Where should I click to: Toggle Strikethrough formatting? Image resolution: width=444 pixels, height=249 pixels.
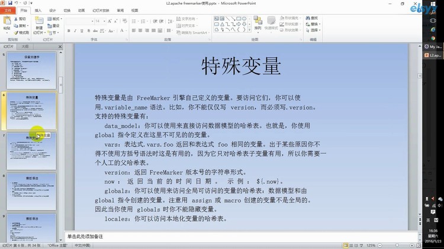coord(95,31)
